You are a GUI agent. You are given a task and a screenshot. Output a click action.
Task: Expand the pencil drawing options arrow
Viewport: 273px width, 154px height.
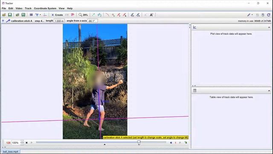252,15
